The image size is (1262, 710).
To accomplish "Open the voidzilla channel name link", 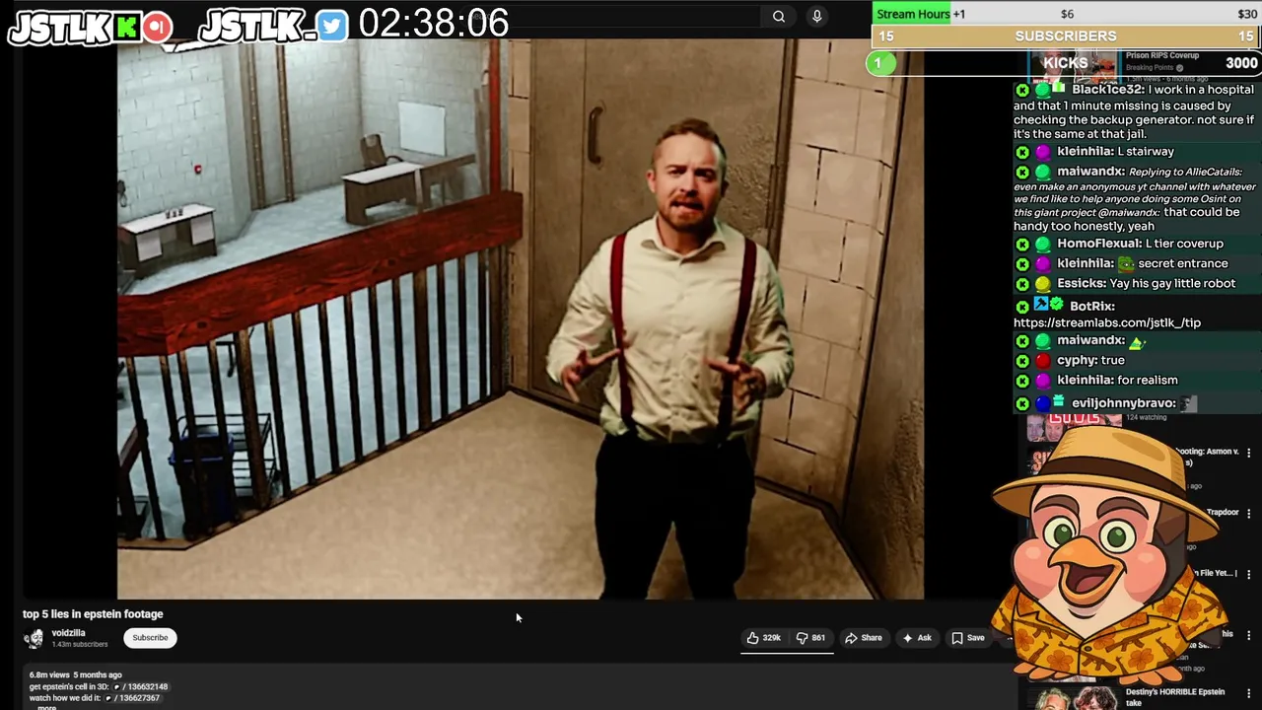I will pyautogui.click(x=69, y=633).
